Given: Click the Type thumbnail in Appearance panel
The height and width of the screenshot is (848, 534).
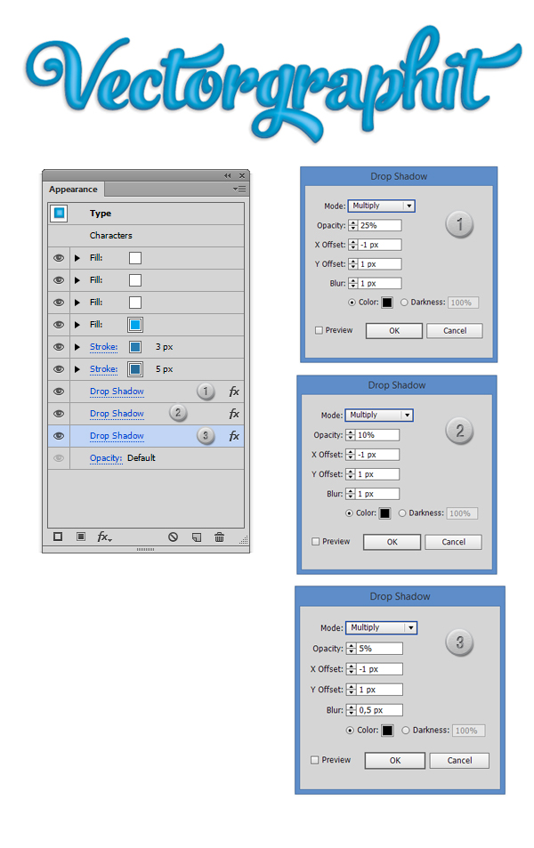Looking at the screenshot, I should coord(59,213).
